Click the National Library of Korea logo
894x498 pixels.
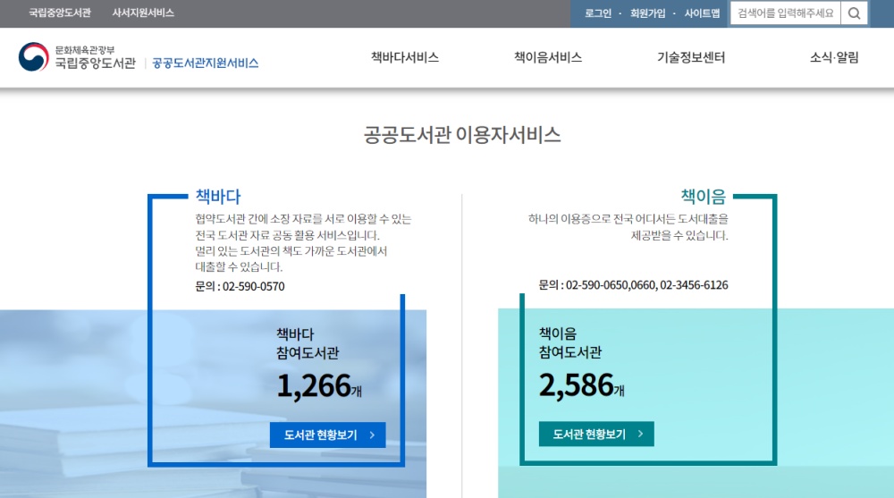click(x=77, y=57)
